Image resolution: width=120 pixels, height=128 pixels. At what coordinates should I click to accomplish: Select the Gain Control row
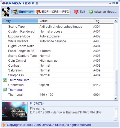pyautogui.click(x=58, y=61)
